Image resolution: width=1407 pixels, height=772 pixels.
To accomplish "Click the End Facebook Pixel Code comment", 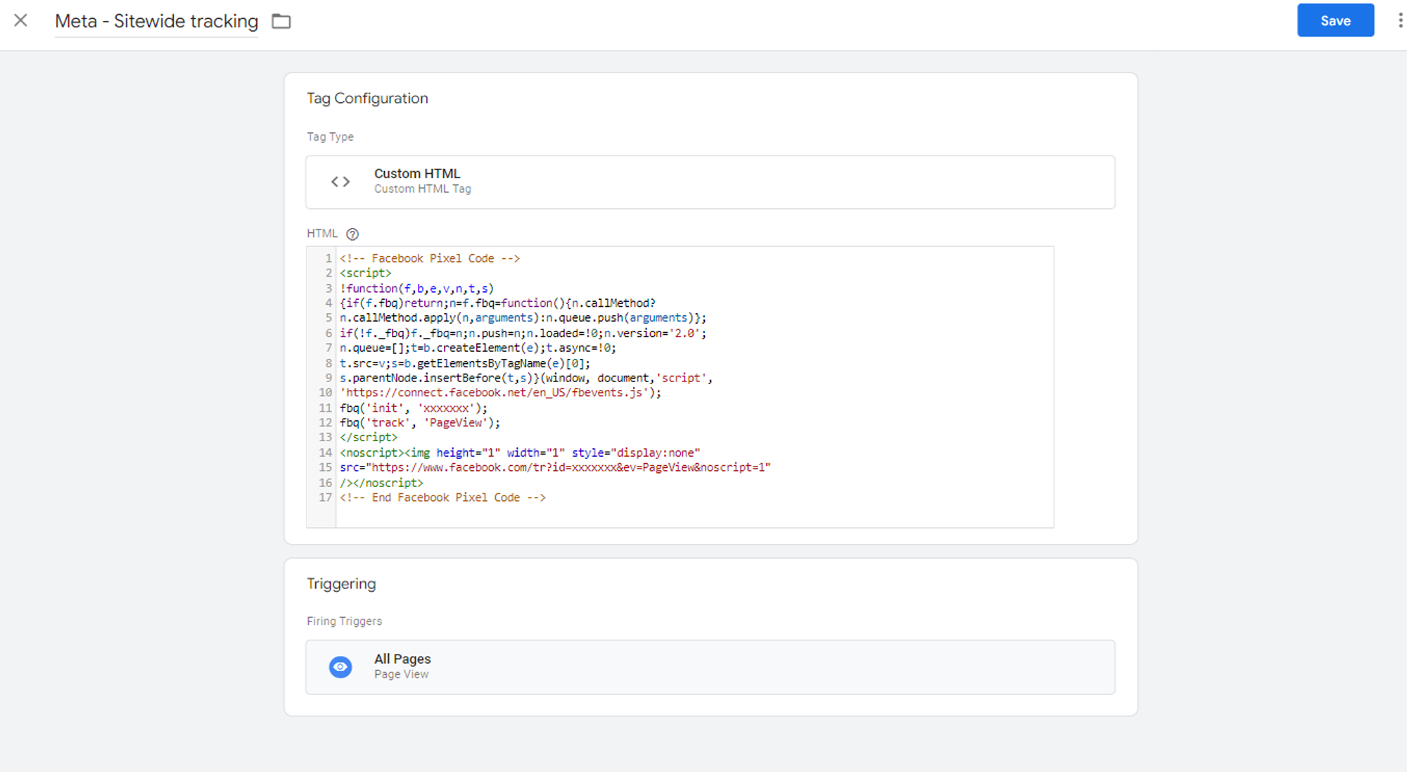I will coord(443,498).
